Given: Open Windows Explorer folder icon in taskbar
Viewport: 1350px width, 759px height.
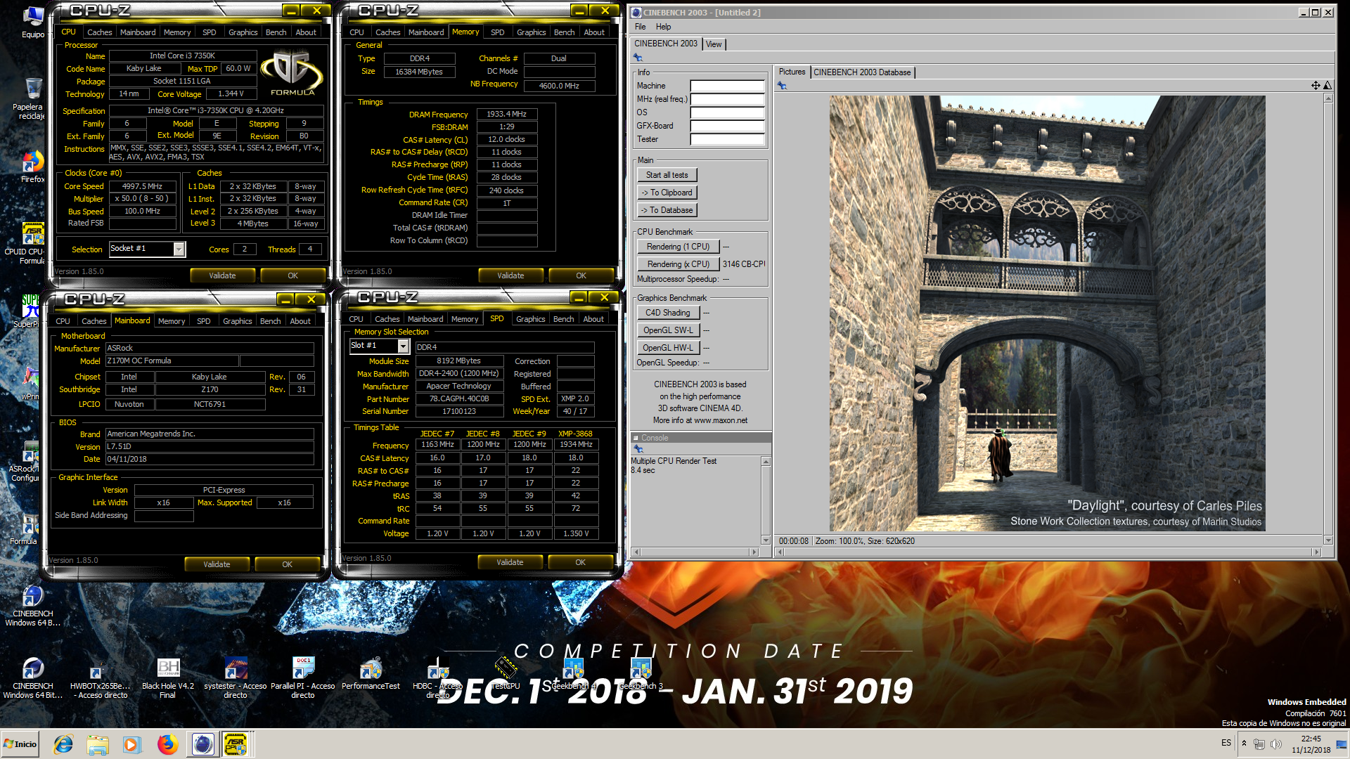Looking at the screenshot, I should [x=98, y=744].
